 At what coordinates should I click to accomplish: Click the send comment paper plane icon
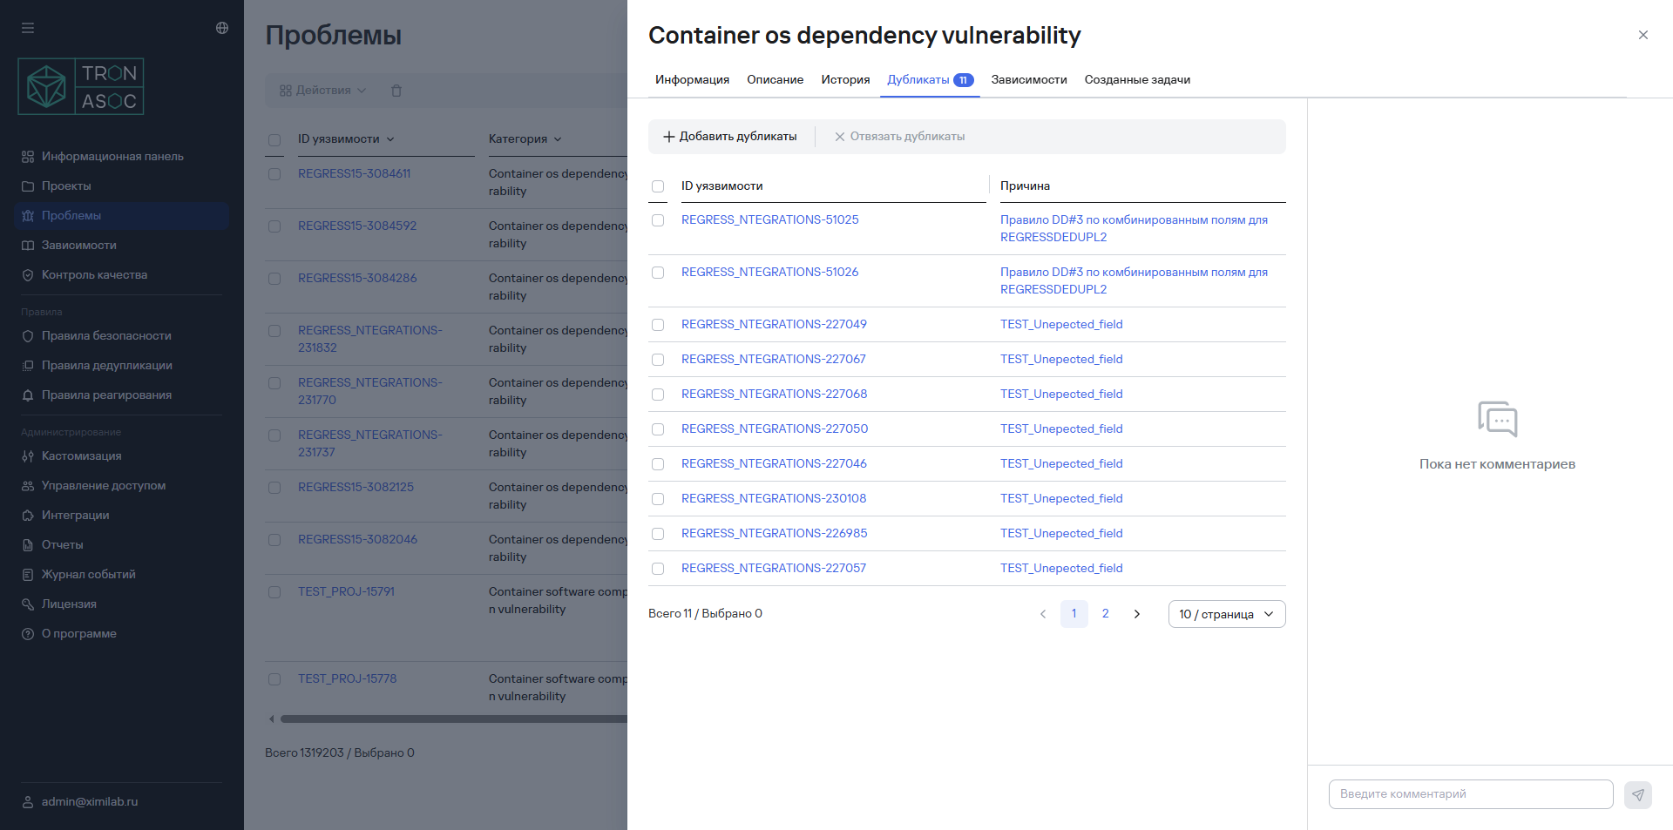click(1637, 794)
